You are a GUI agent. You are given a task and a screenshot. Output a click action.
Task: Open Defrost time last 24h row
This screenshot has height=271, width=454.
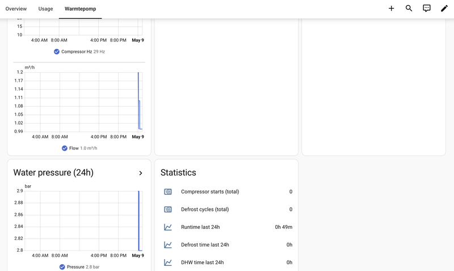tap(226, 245)
